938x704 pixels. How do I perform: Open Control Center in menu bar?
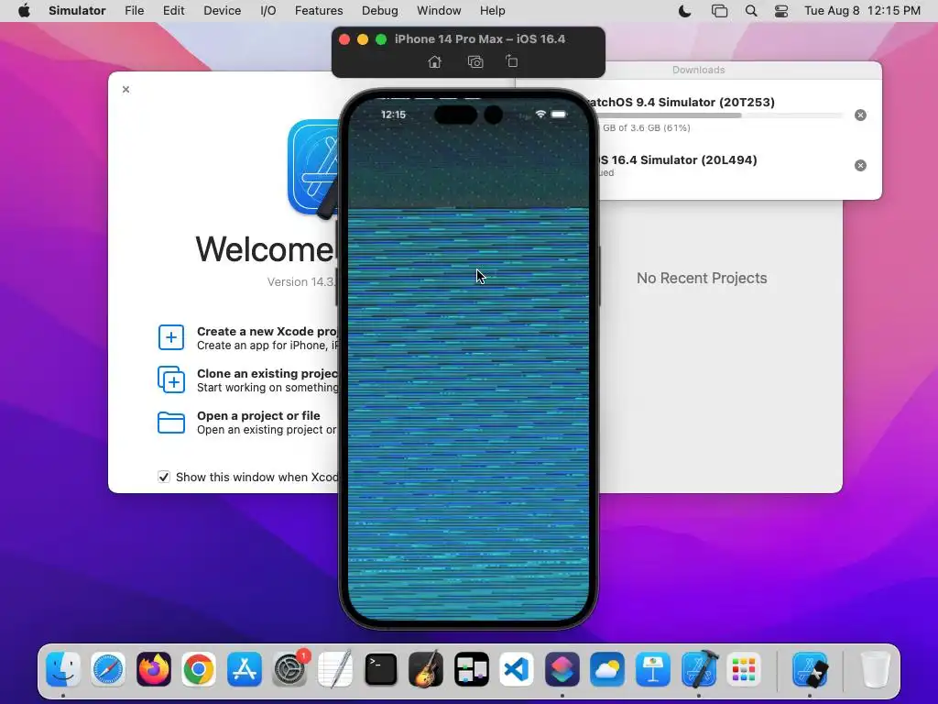781,11
